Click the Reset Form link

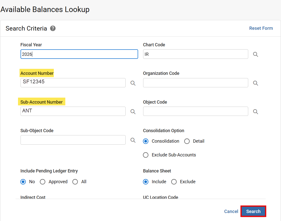[261, 28]
